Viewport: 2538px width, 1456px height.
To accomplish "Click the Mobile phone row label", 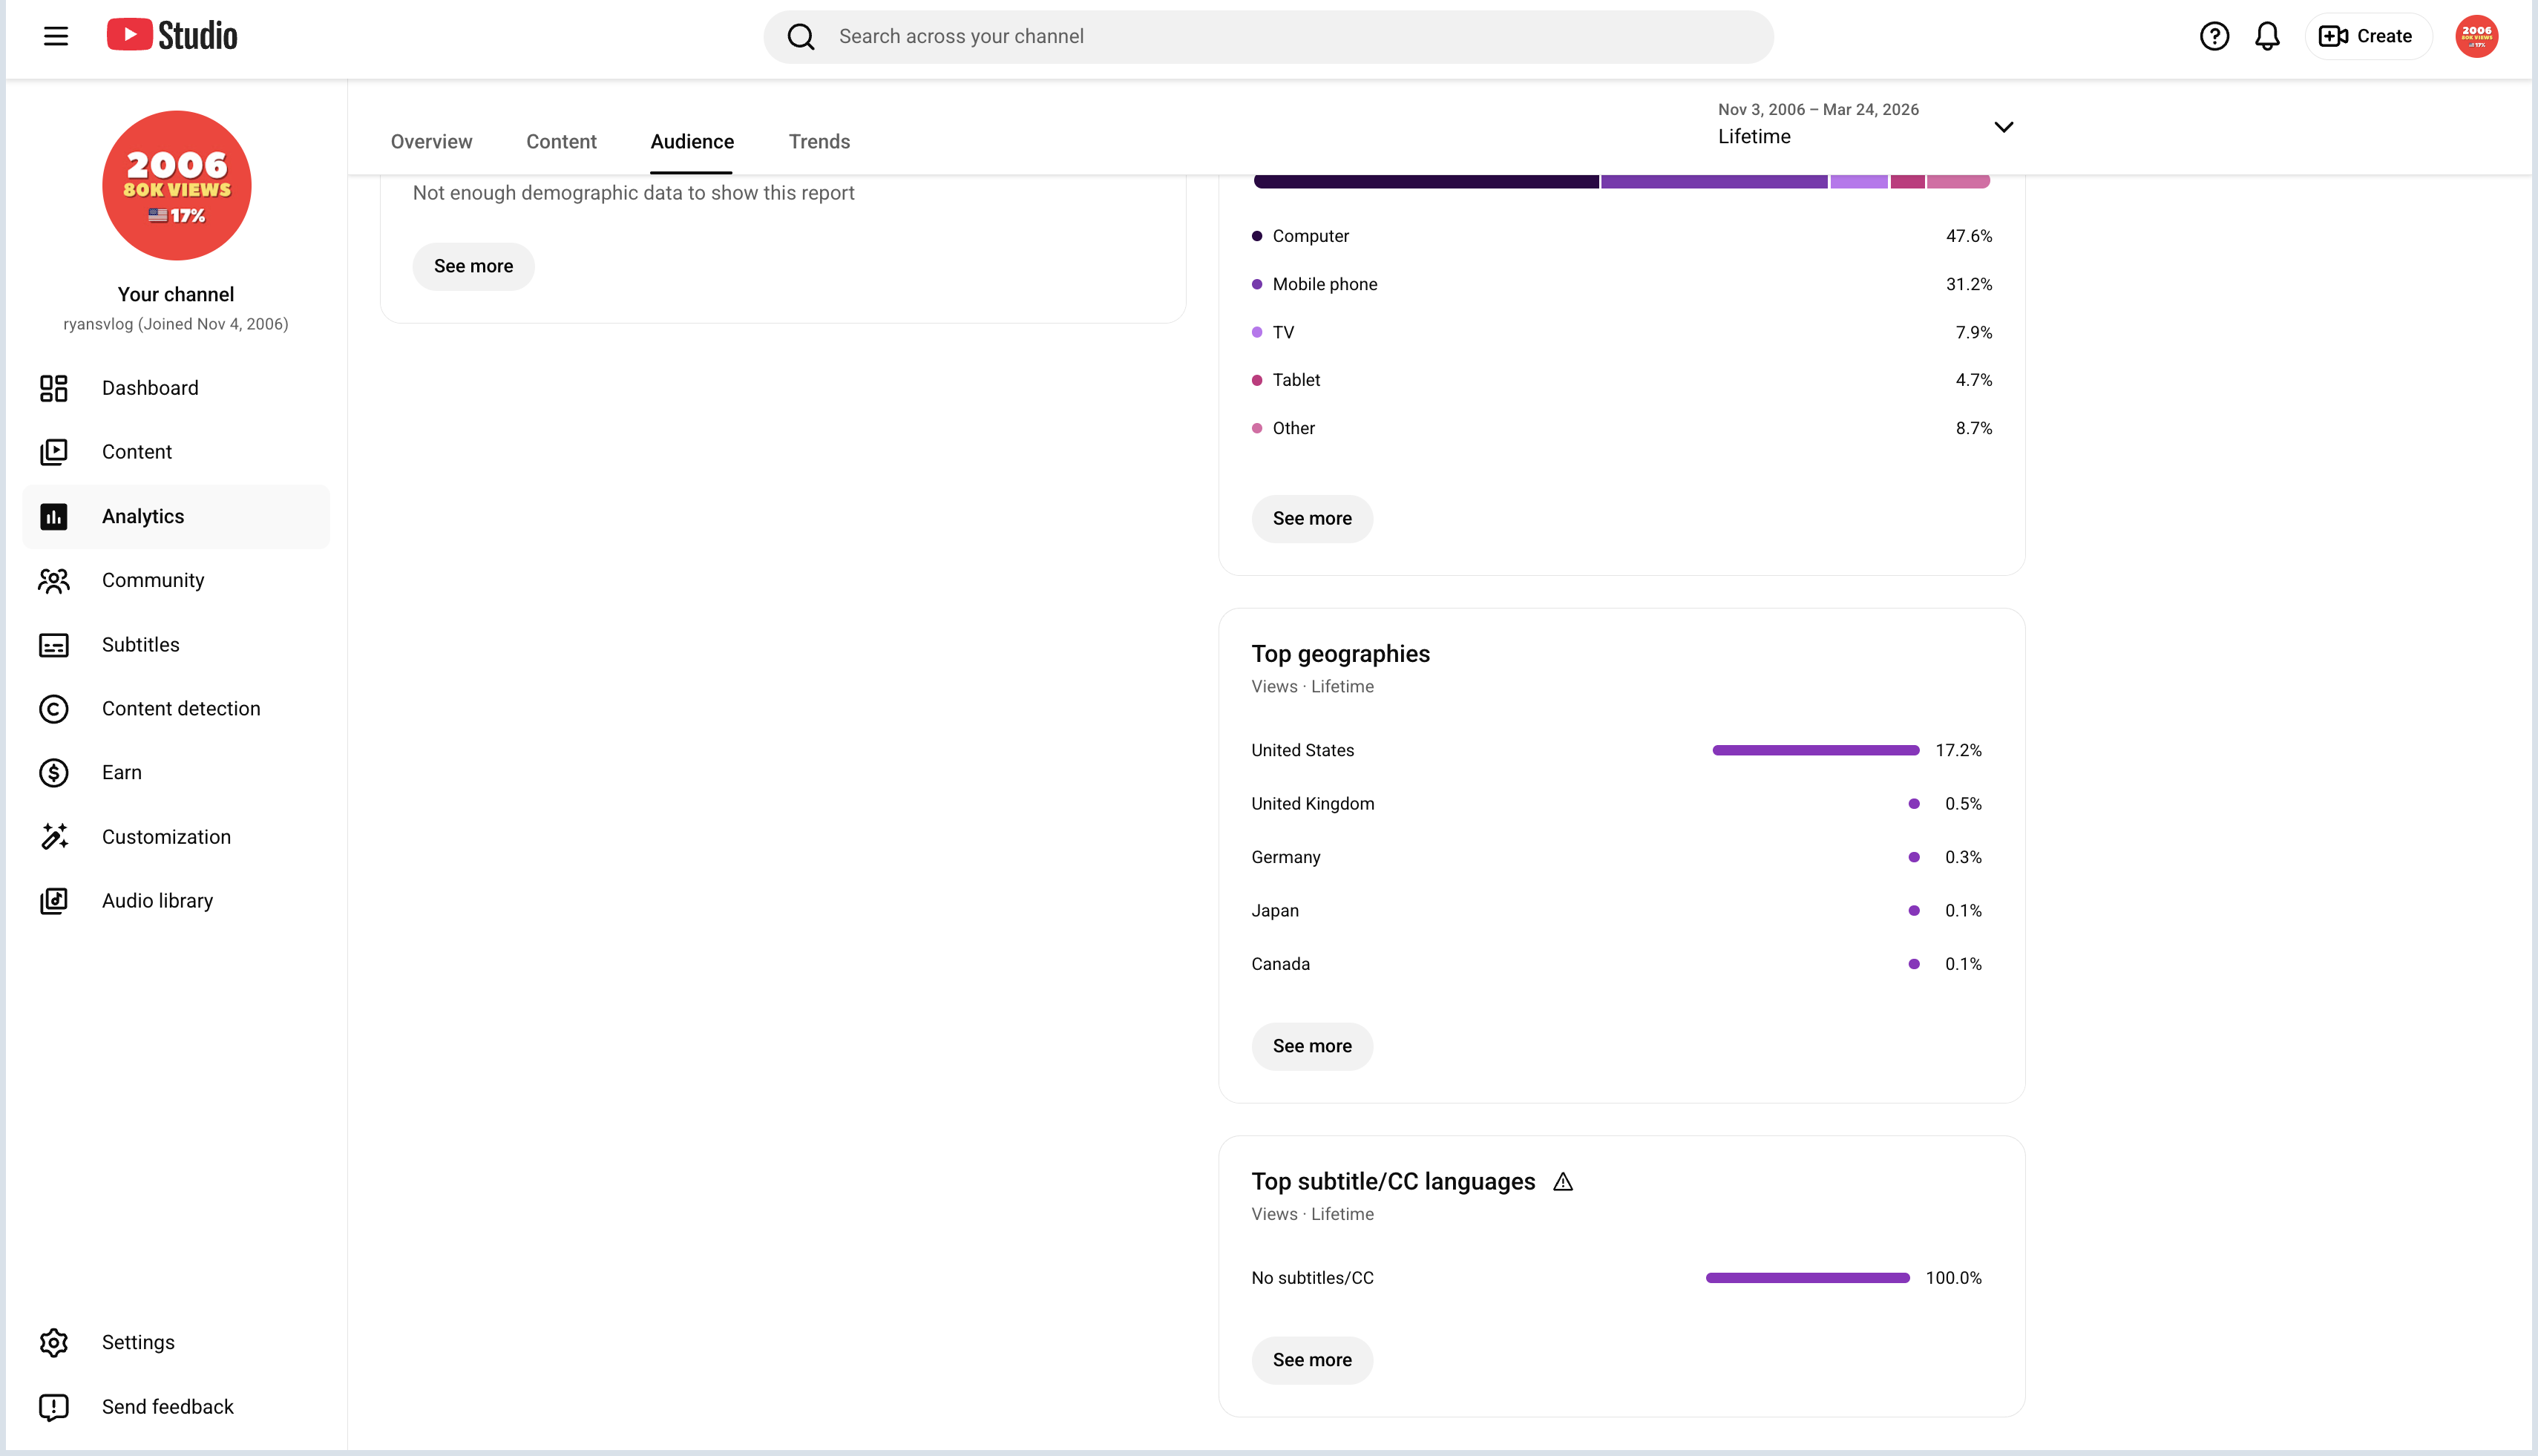I will [1325, 285].
